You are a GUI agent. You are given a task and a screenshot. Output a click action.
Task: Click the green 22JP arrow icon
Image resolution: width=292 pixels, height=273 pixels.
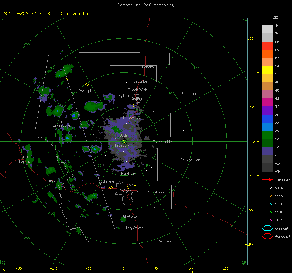coord(267,212)
